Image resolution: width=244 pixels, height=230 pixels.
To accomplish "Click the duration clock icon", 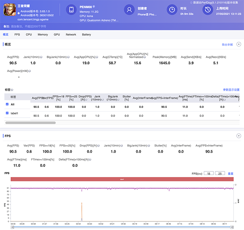I will [172, 10].
